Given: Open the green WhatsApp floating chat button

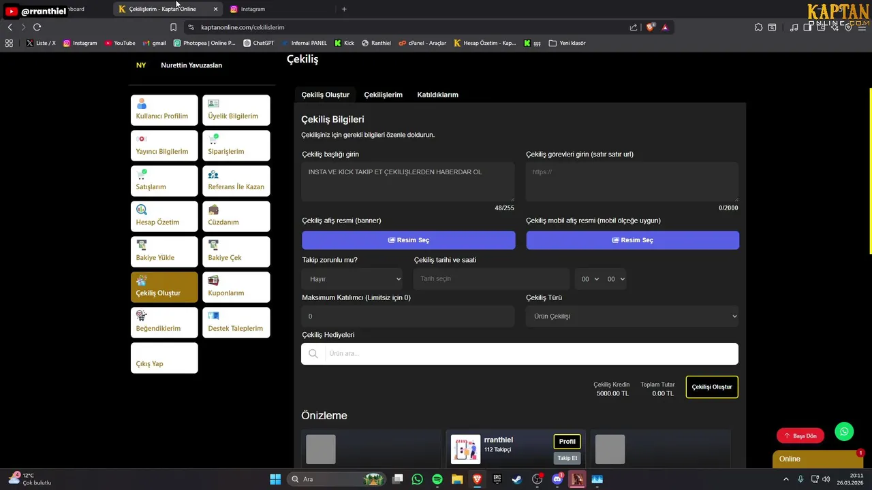Looking at the screenshot, I should [844, 431].
